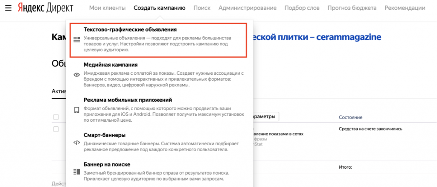Click the partially hidden параметры button
This screenshot has width=437, height=187.
tap(266, 117)
